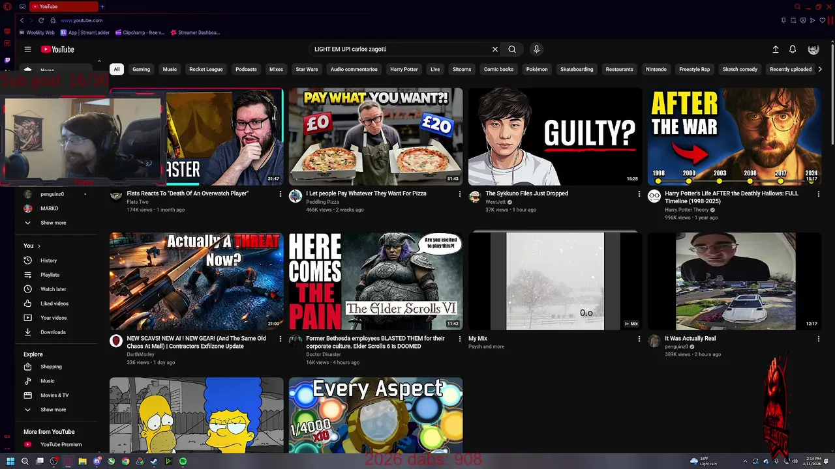Open a new tab with the plus button
Screen dimensions: 835x469
(x=102, y=7)
